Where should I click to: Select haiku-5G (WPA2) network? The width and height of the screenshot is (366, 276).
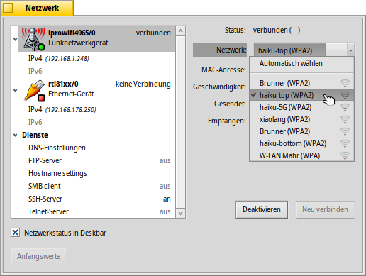[302, 107]
